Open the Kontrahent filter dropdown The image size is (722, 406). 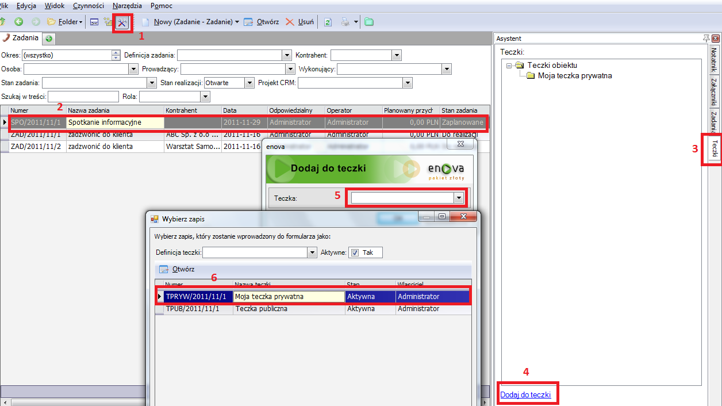click(x=396, y=55)
